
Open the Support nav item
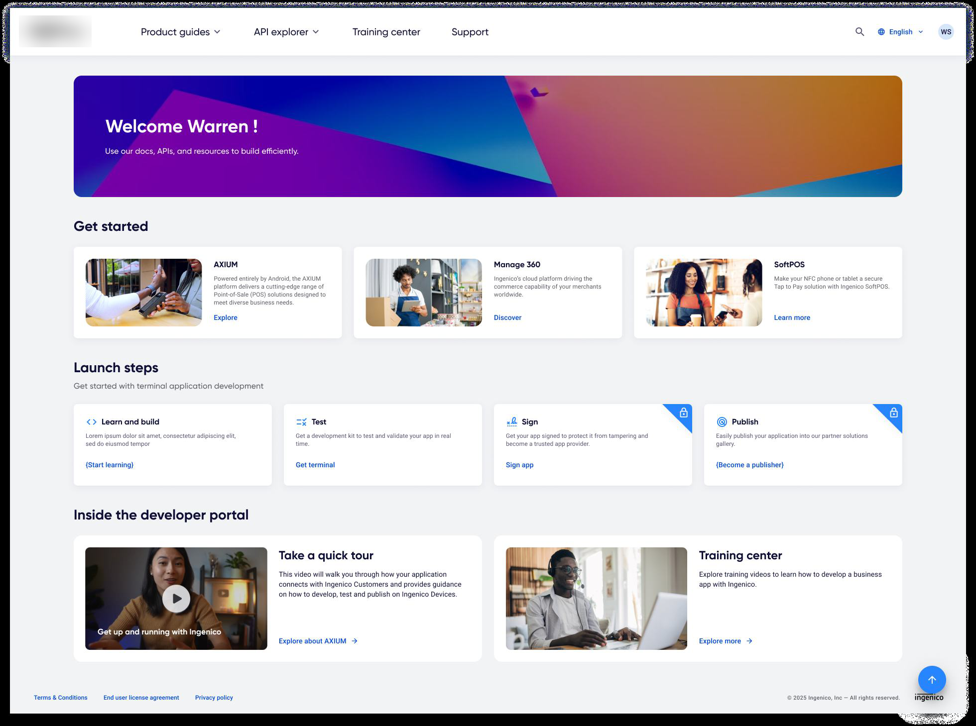click(x=470, y=32)
